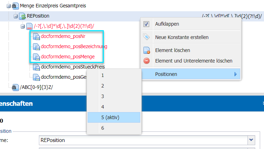Collapse the red regex pattern node
This screenshot has height=149, width=264.
(22, 26)
